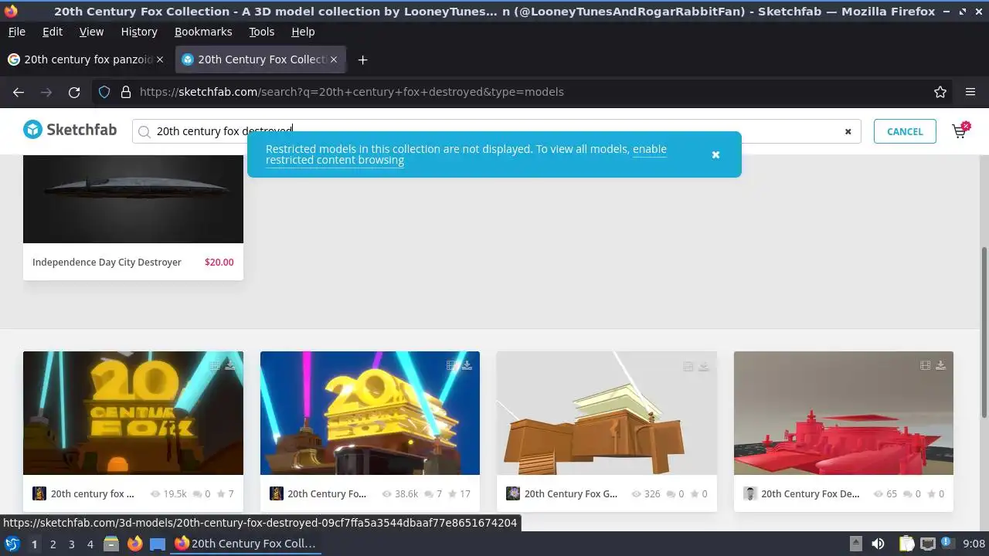The image size is (989, 556).
Task: Click the 19.5k views count
Action: click(x=168, y=493)
